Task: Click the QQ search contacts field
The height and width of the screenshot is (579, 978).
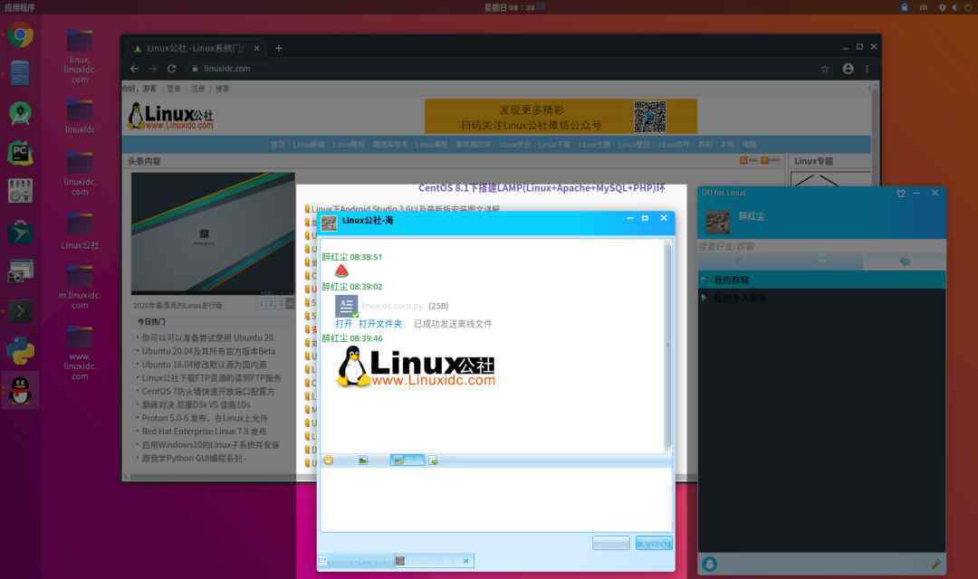Action: [821, 246]
